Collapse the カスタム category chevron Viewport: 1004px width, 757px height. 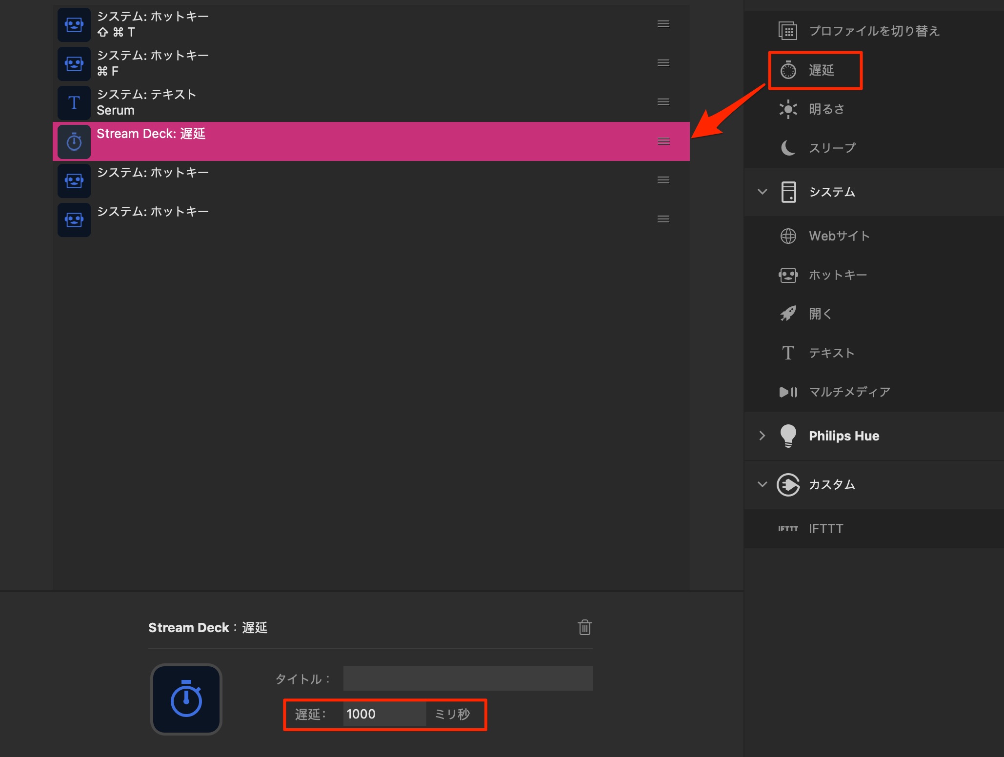(x=763, y=484)
